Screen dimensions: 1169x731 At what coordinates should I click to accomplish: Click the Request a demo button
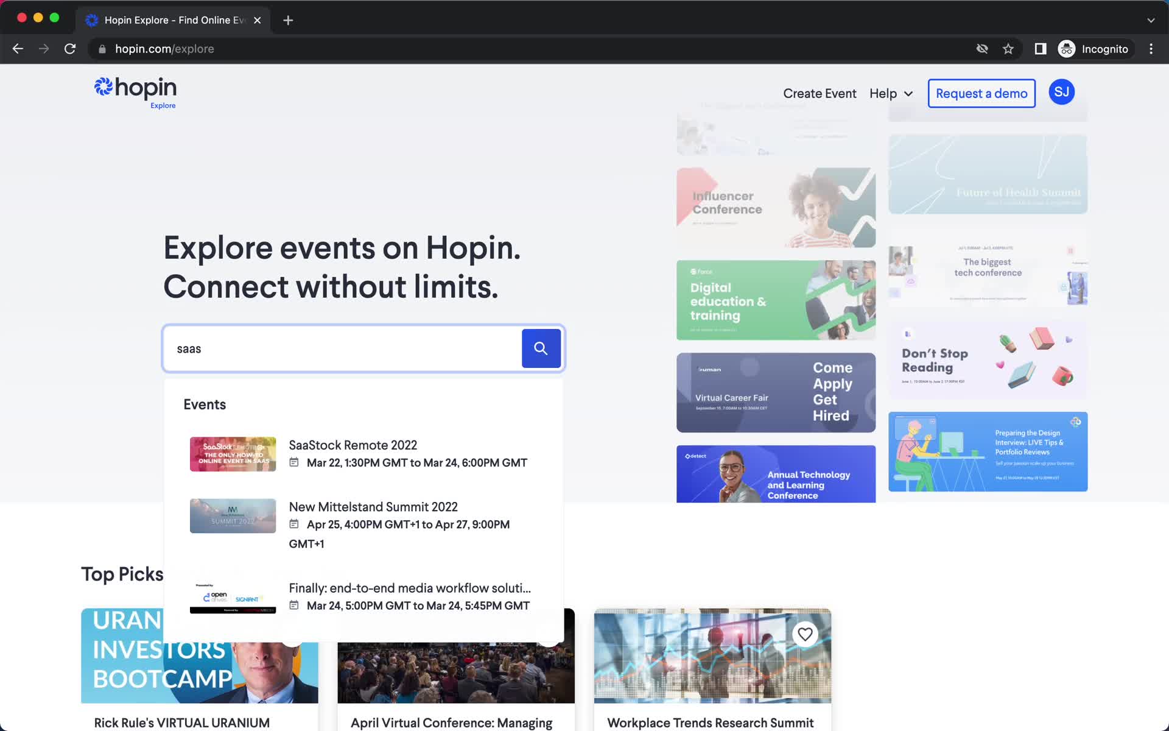click(981, 93)
